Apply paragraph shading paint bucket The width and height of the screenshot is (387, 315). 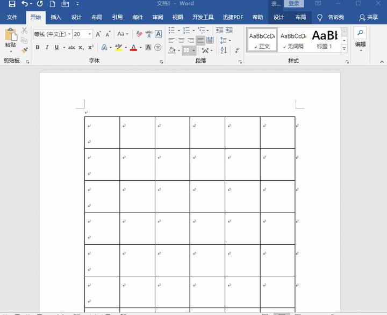coord(172,50)
